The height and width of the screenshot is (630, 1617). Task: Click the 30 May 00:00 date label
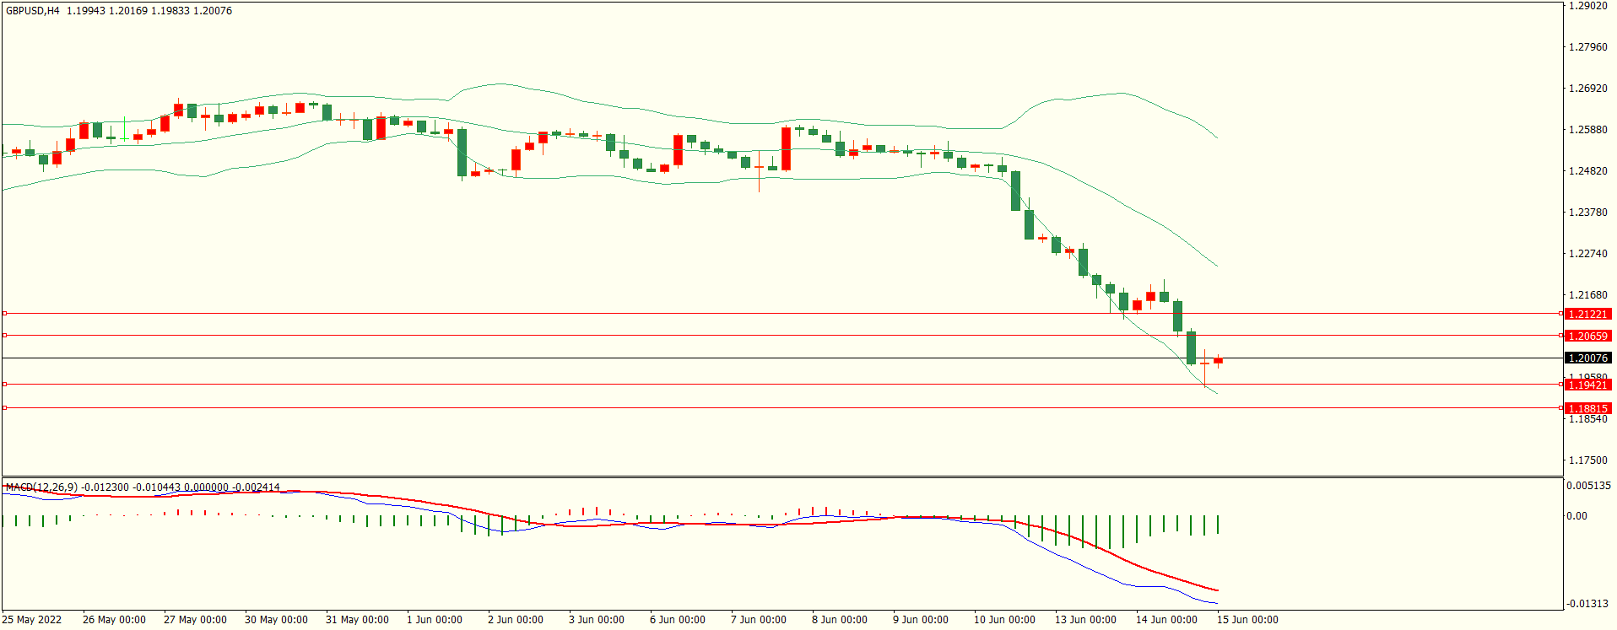(x=276, y=620)
